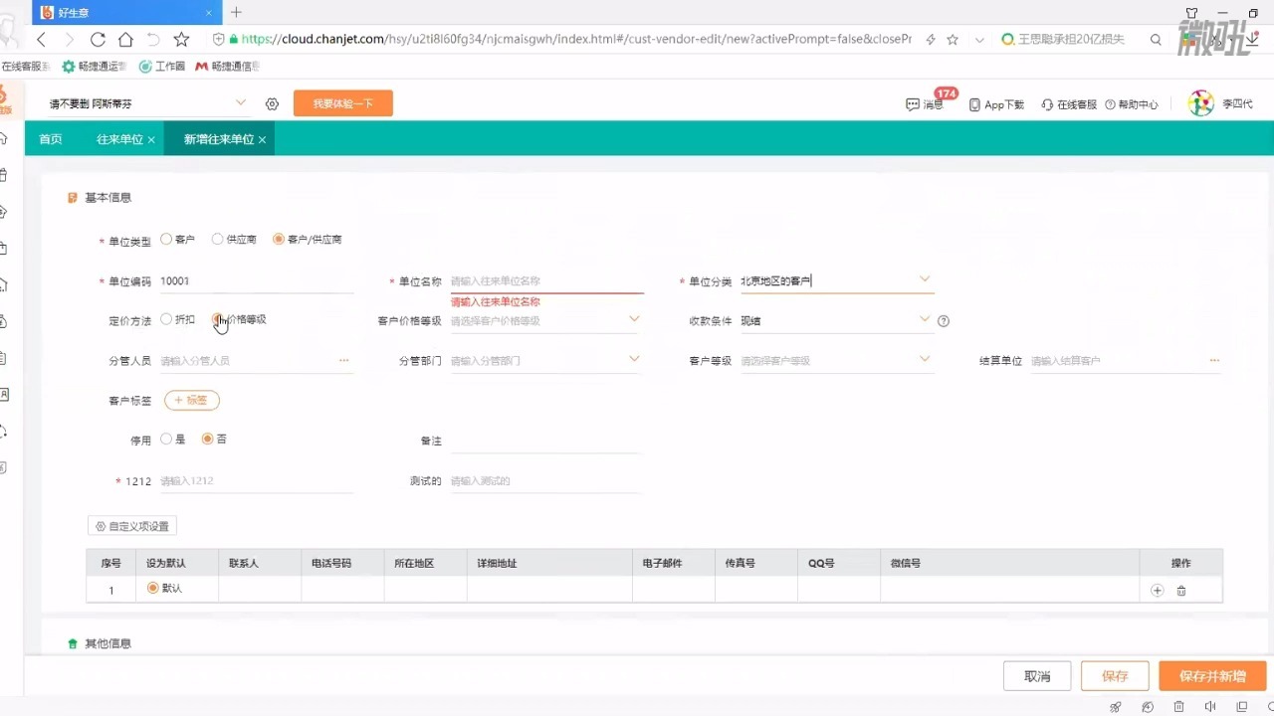This screenshot has width=1274, height=716.
Task: Click the delete row trash icon in 操作 column
Action: pos(1179,590)
